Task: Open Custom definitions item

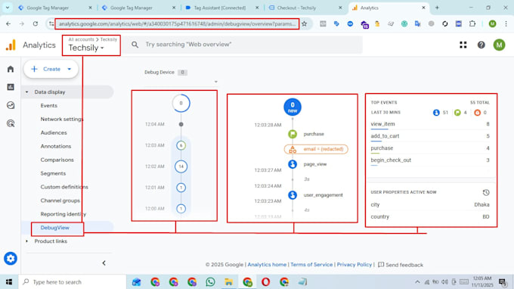Action: [64, 187]
